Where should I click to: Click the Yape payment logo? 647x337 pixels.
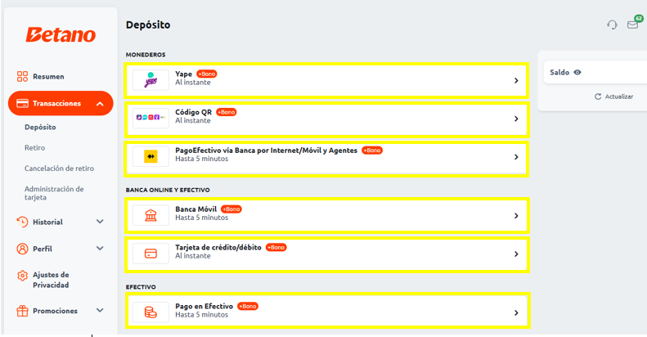151,80
